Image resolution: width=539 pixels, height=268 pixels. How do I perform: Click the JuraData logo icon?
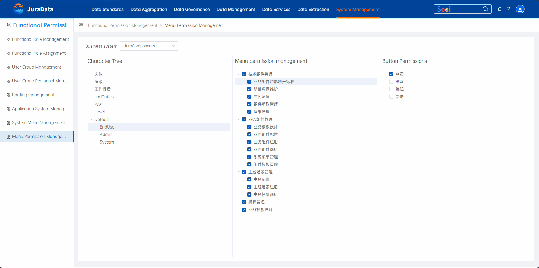19,9
